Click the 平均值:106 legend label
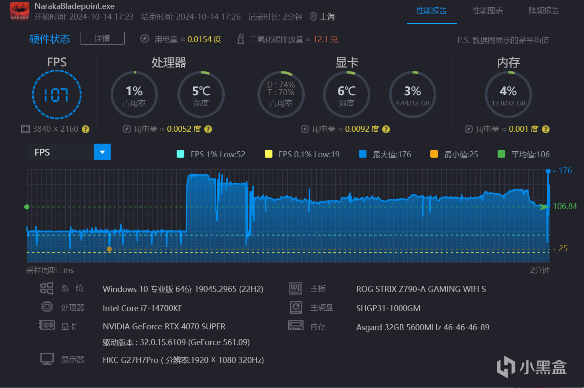 click(530, 154)
